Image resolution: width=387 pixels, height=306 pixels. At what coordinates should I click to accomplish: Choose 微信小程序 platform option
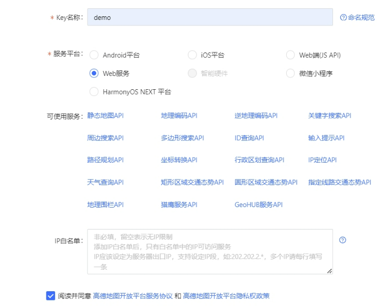(x=290, y=73)
